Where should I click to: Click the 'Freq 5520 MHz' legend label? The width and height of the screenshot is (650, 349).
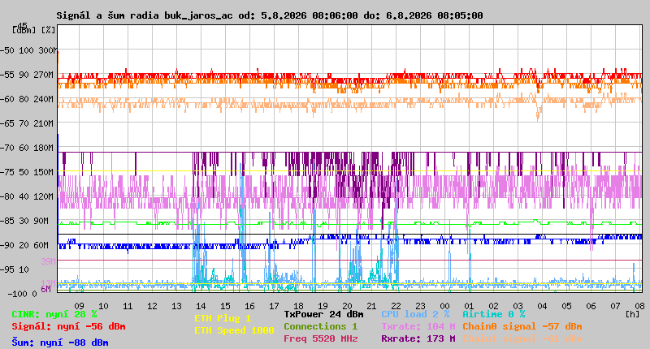click(320, 338)
